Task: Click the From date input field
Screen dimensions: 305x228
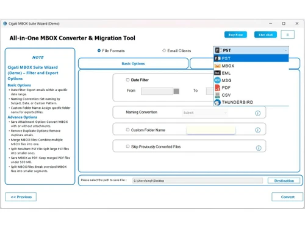Action: click(x=157, y=91)
